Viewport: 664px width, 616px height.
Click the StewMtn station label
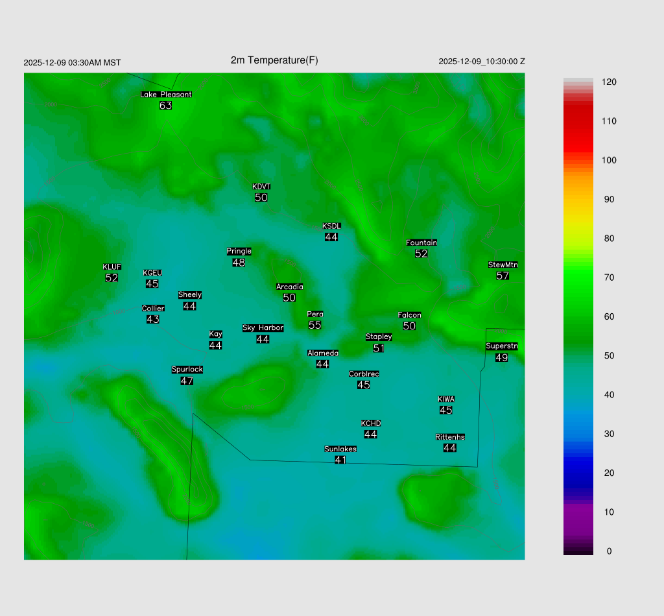tap(503, 265)
